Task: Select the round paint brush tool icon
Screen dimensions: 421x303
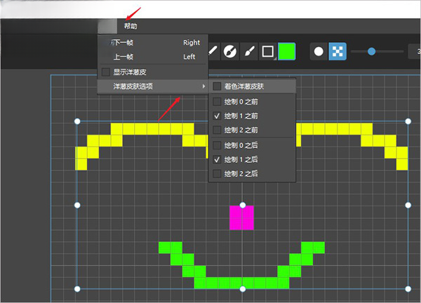Action: [230, 51]
